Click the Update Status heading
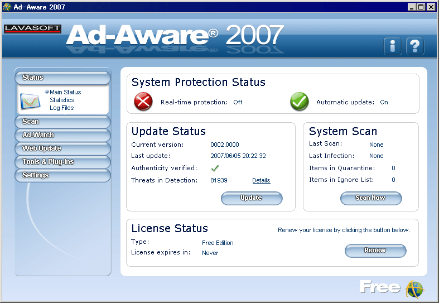Viewport: 439px width, 303px height. (x=168, y=131)
